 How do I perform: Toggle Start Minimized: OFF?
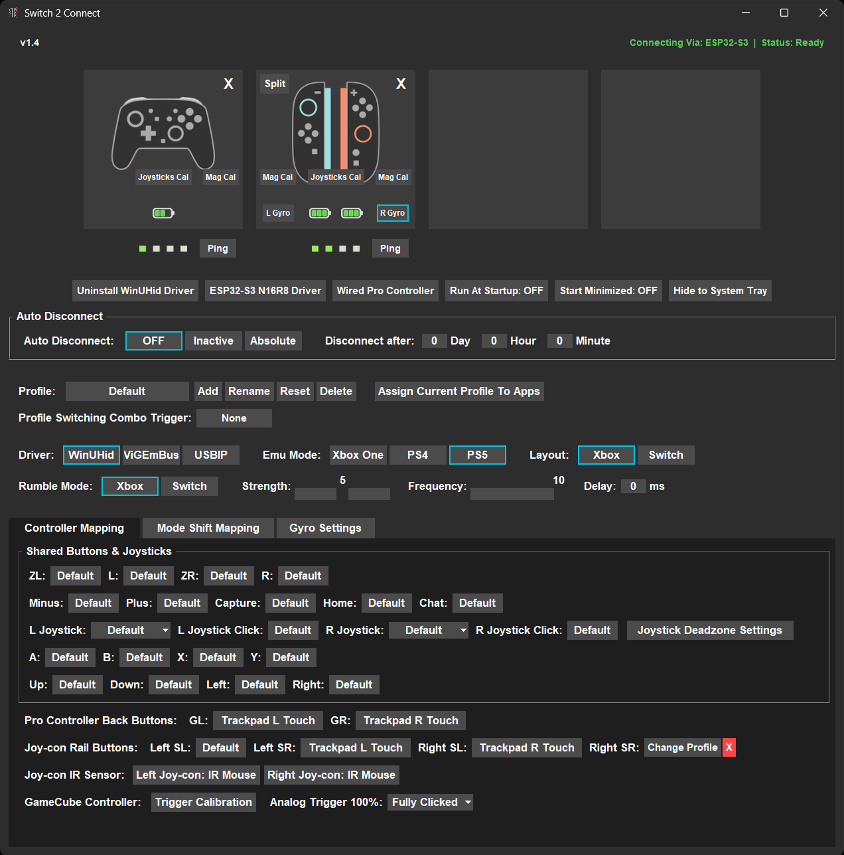pos(608,291)
